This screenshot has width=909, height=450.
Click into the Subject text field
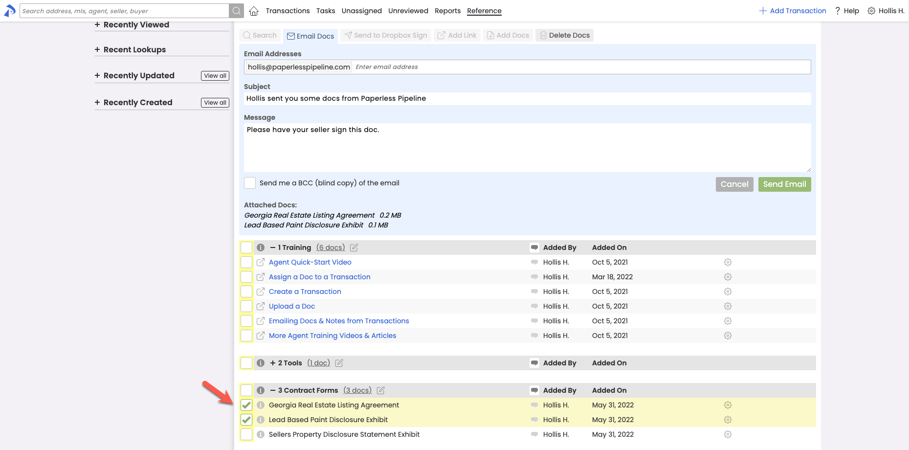(527, 98)
